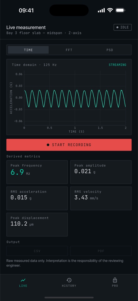Start recording with the red button
The width and height of the screenshot is (138, 301).
[69, 145]
